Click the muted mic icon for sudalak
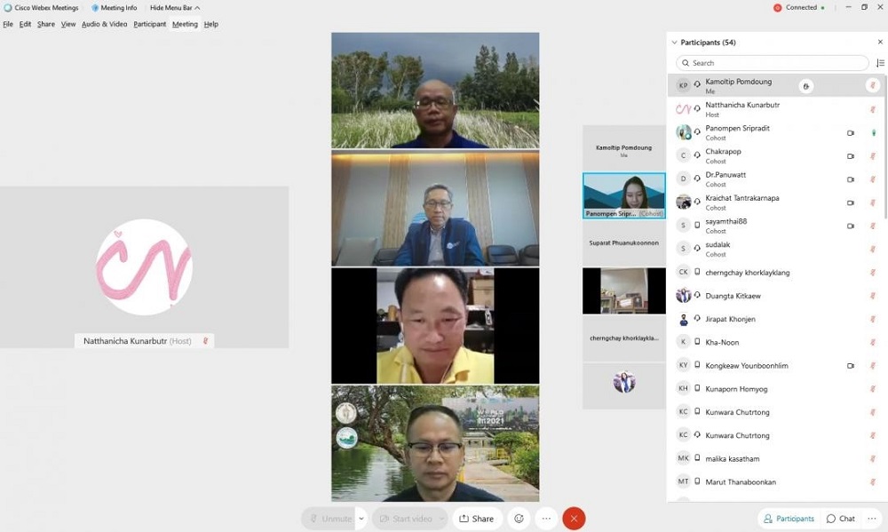Image resolution: width=888 pixels, height=532 pixels. [x=873, y=250]
